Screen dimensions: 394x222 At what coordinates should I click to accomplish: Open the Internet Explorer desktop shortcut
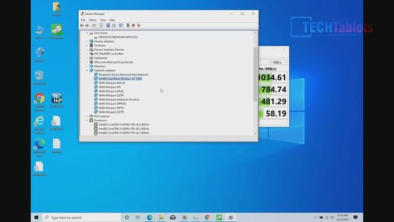pos(39,125)
